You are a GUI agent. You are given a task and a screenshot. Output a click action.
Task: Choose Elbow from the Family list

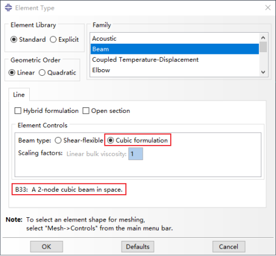coord(174,70)
